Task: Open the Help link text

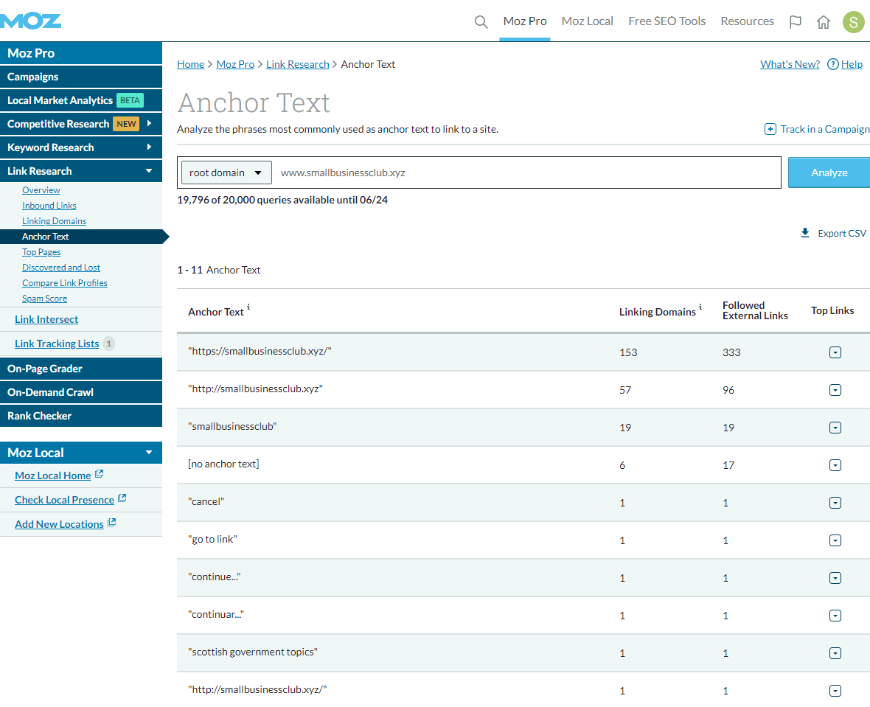Action: [x=852, y=64]
